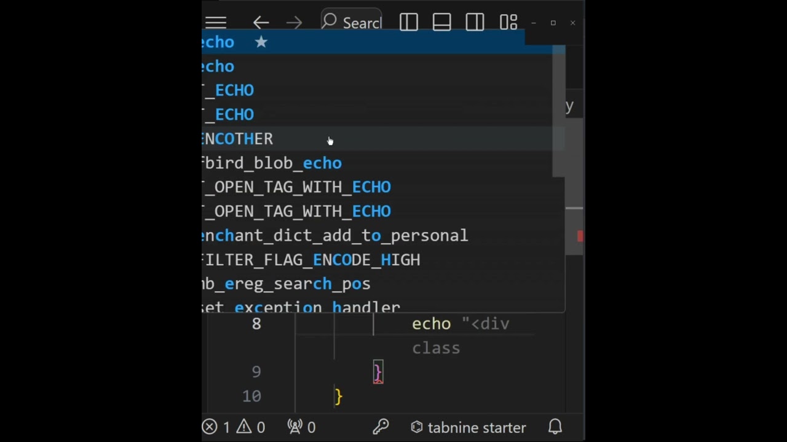787x442 pixels.
Task: Click the word class in editor
Action: coord(436,348)
